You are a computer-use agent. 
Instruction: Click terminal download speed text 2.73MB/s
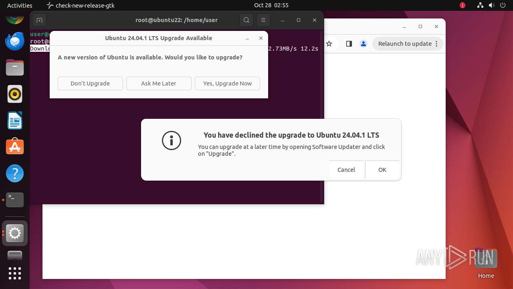[x=283, y=49]
